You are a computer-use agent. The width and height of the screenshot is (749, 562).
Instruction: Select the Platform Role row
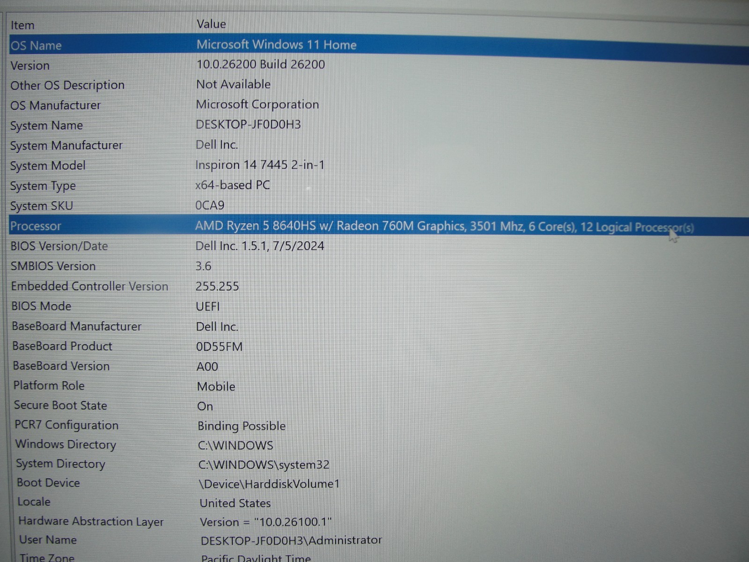49,385
